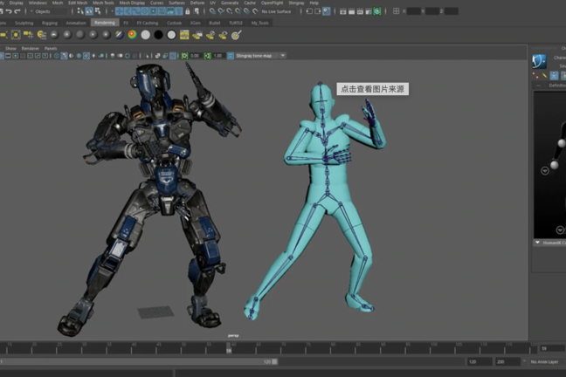Click the four-pane layout grid icon

pyautogui.click(x=396, y=11)
